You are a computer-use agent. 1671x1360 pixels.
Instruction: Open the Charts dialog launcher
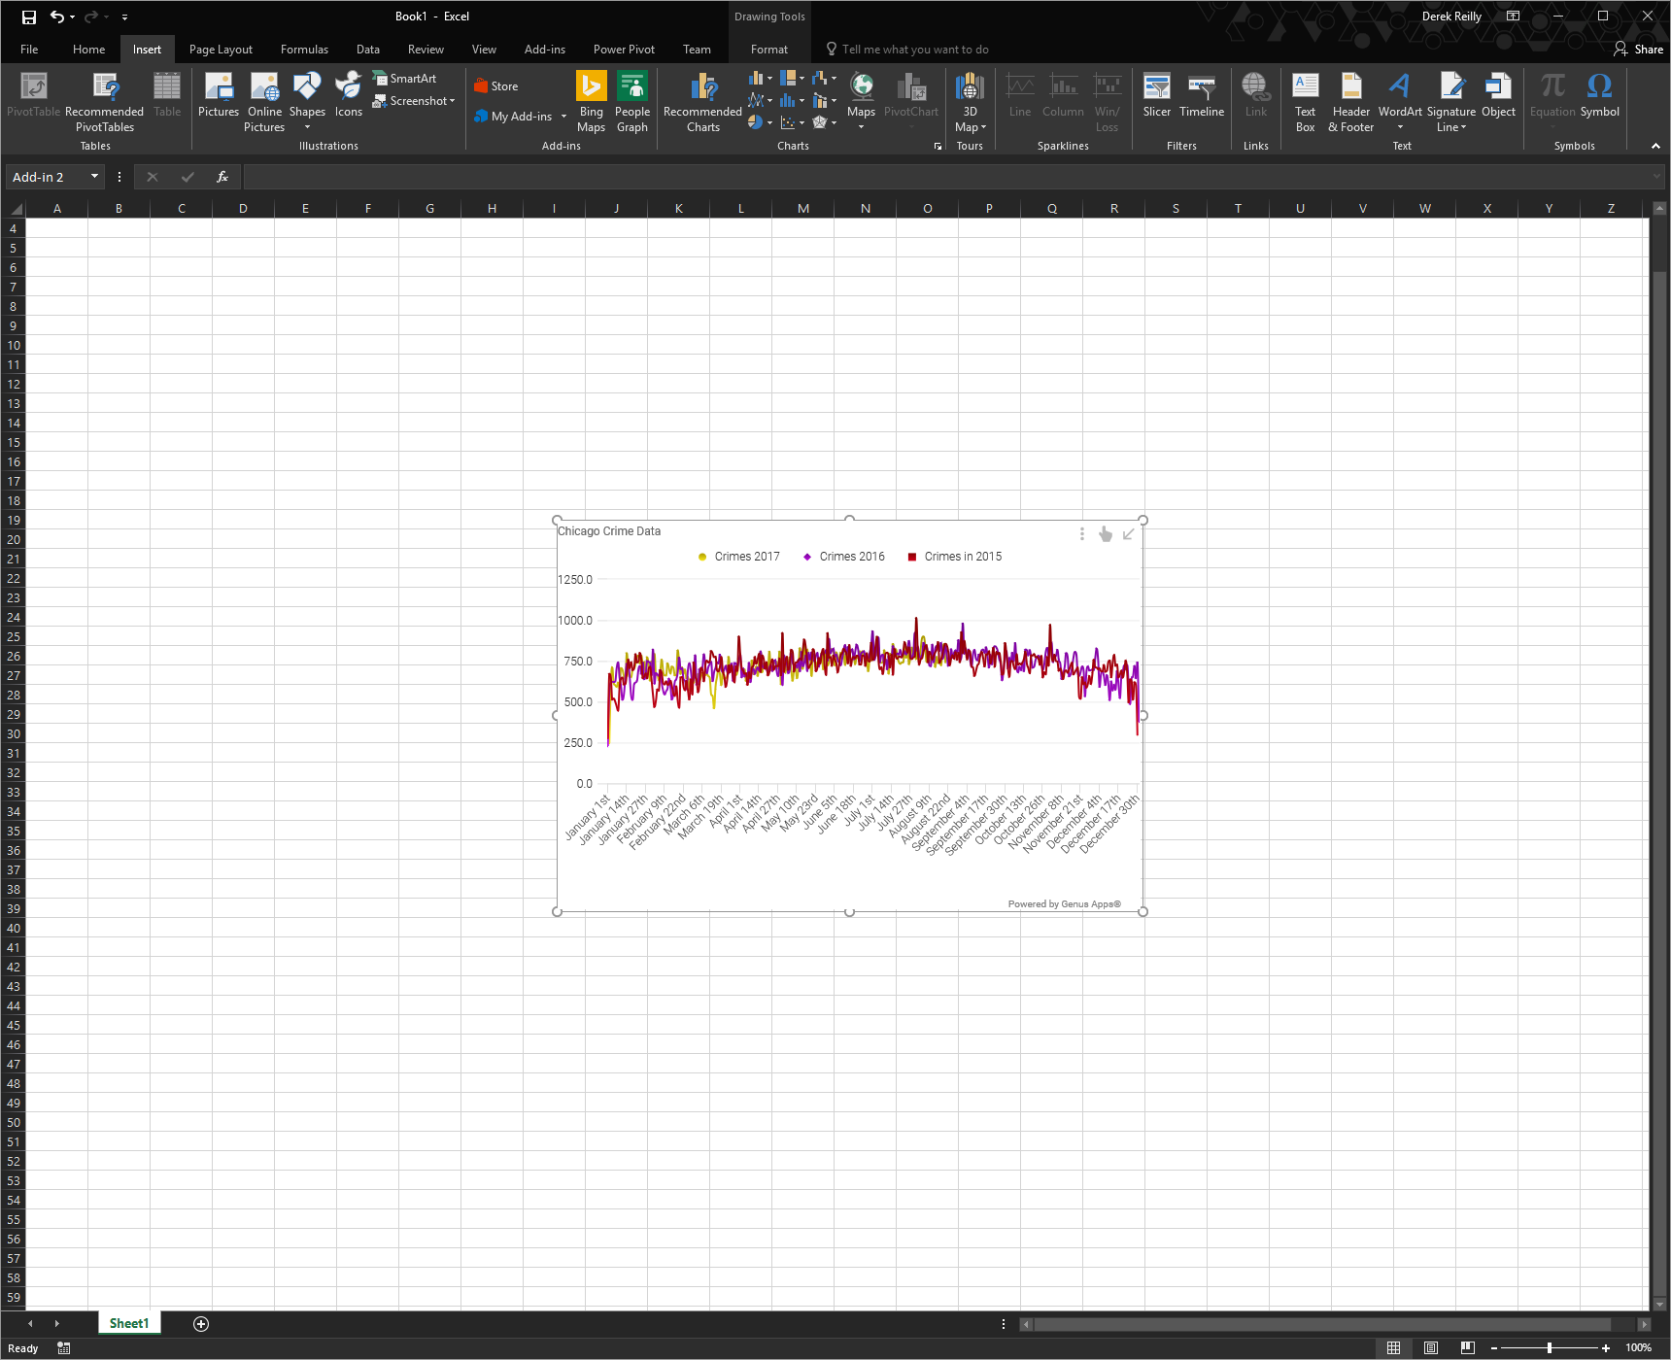click(938, 147)
